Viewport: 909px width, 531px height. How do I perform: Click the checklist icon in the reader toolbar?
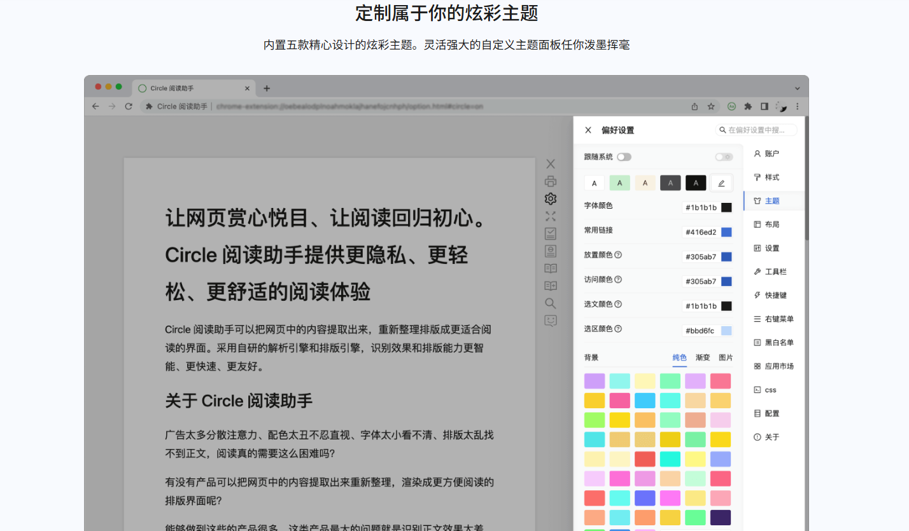pos(551,233)
